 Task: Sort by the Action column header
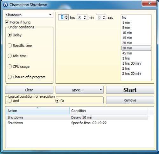[x=38, y=111]
